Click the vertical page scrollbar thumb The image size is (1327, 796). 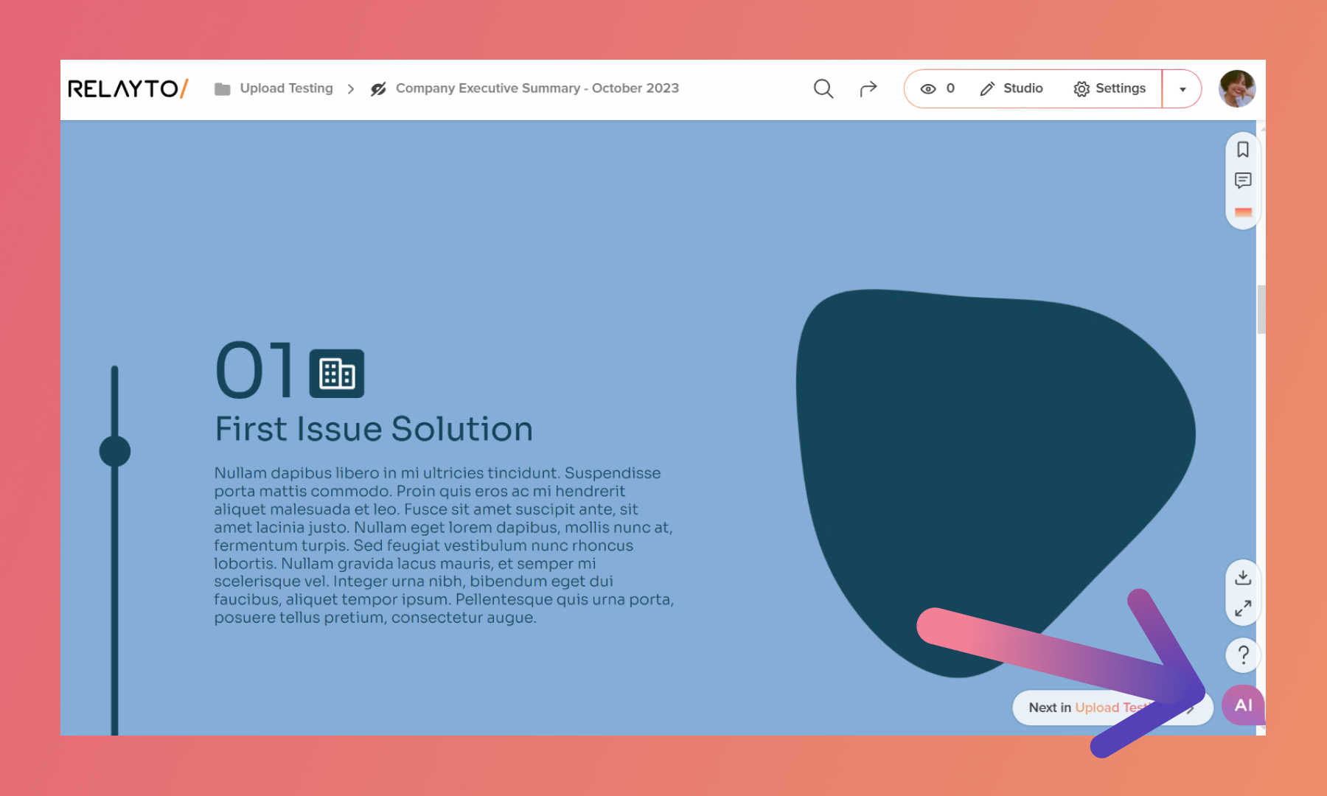click(x=1261, y=310)
